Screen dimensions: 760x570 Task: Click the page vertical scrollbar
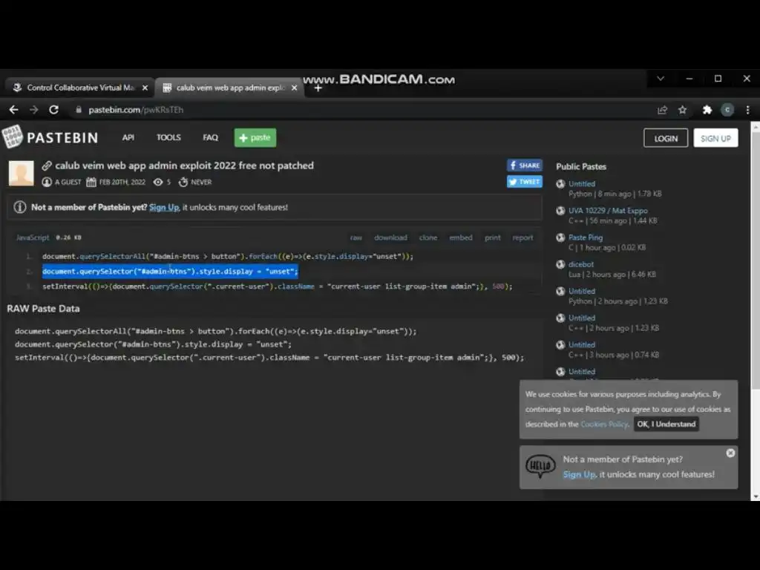point(755,259)
